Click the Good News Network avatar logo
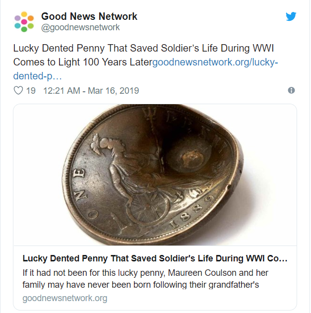The width and height of the screenshot is (311, 313). click(24, 22)
